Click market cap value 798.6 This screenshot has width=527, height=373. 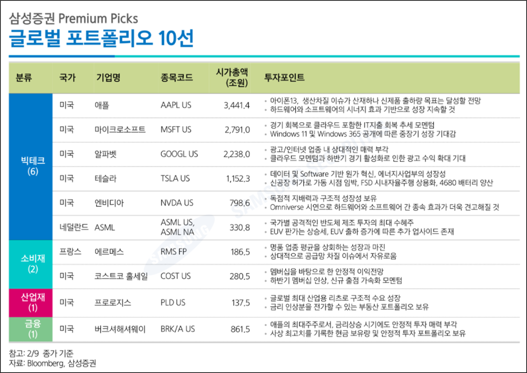tap(240, 203)
